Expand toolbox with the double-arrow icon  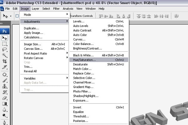click(1, 23)
